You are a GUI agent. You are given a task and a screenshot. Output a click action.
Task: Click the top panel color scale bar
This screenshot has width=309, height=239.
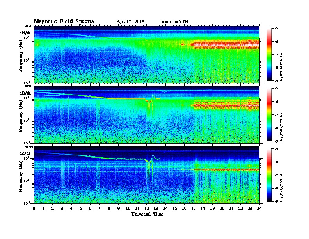tap(269, 55)
